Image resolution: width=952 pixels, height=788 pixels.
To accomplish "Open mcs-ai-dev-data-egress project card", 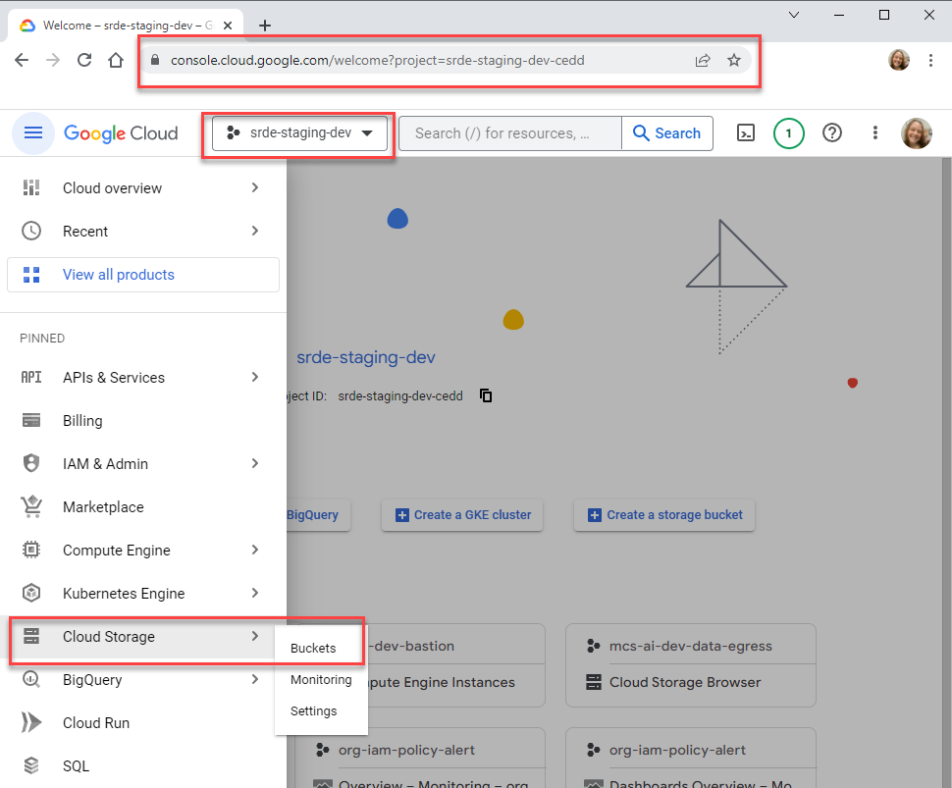I will click(691, 646).
